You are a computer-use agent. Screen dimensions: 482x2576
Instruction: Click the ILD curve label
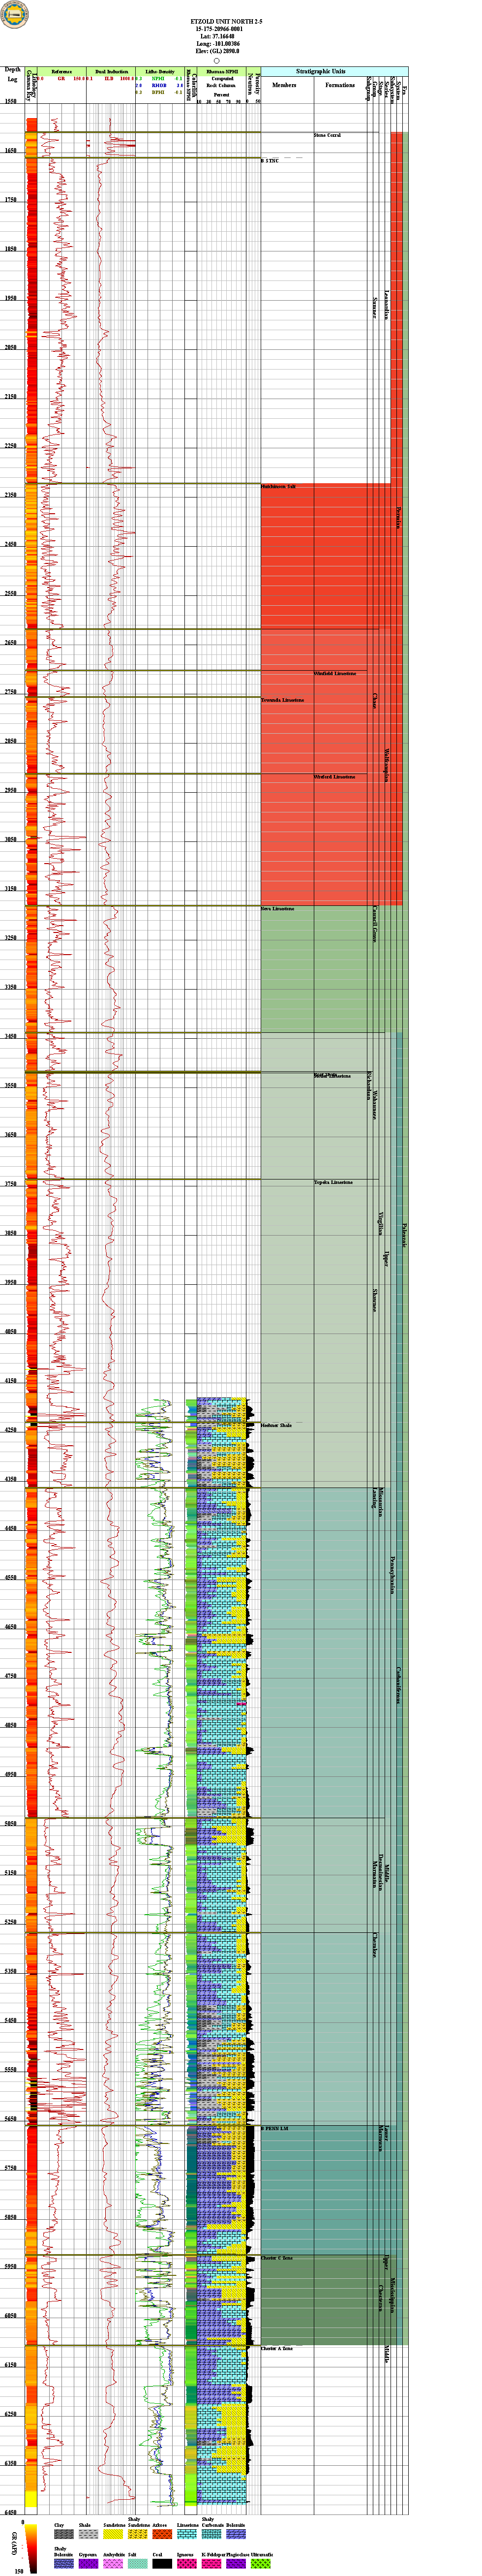click(110, 78)
